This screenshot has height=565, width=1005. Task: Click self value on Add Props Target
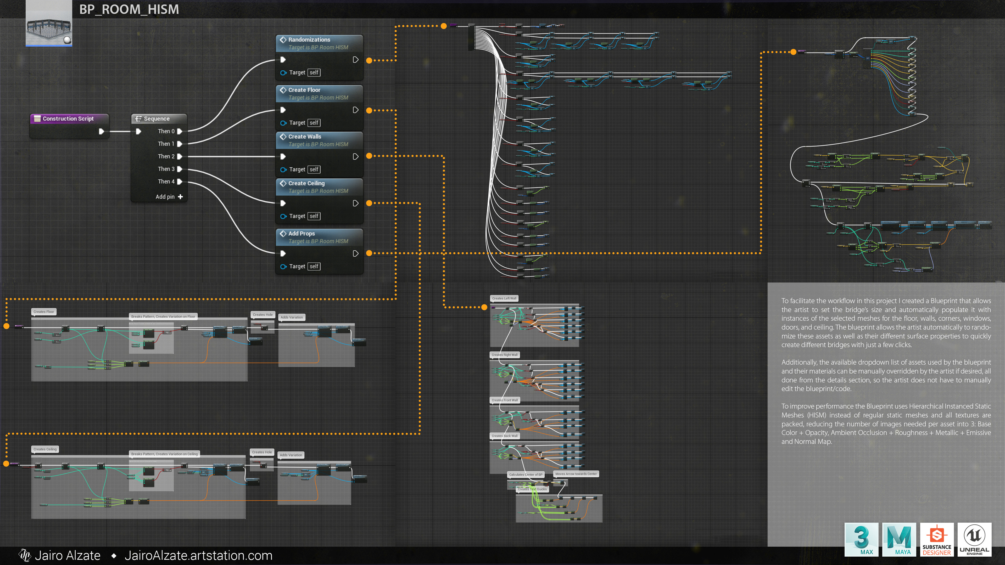[x=314, y=266]
